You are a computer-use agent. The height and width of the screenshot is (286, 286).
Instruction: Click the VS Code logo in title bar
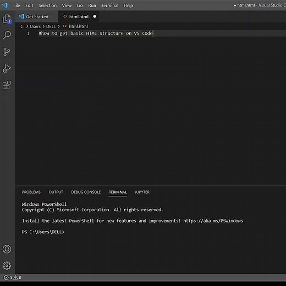(x=5, y=5)
